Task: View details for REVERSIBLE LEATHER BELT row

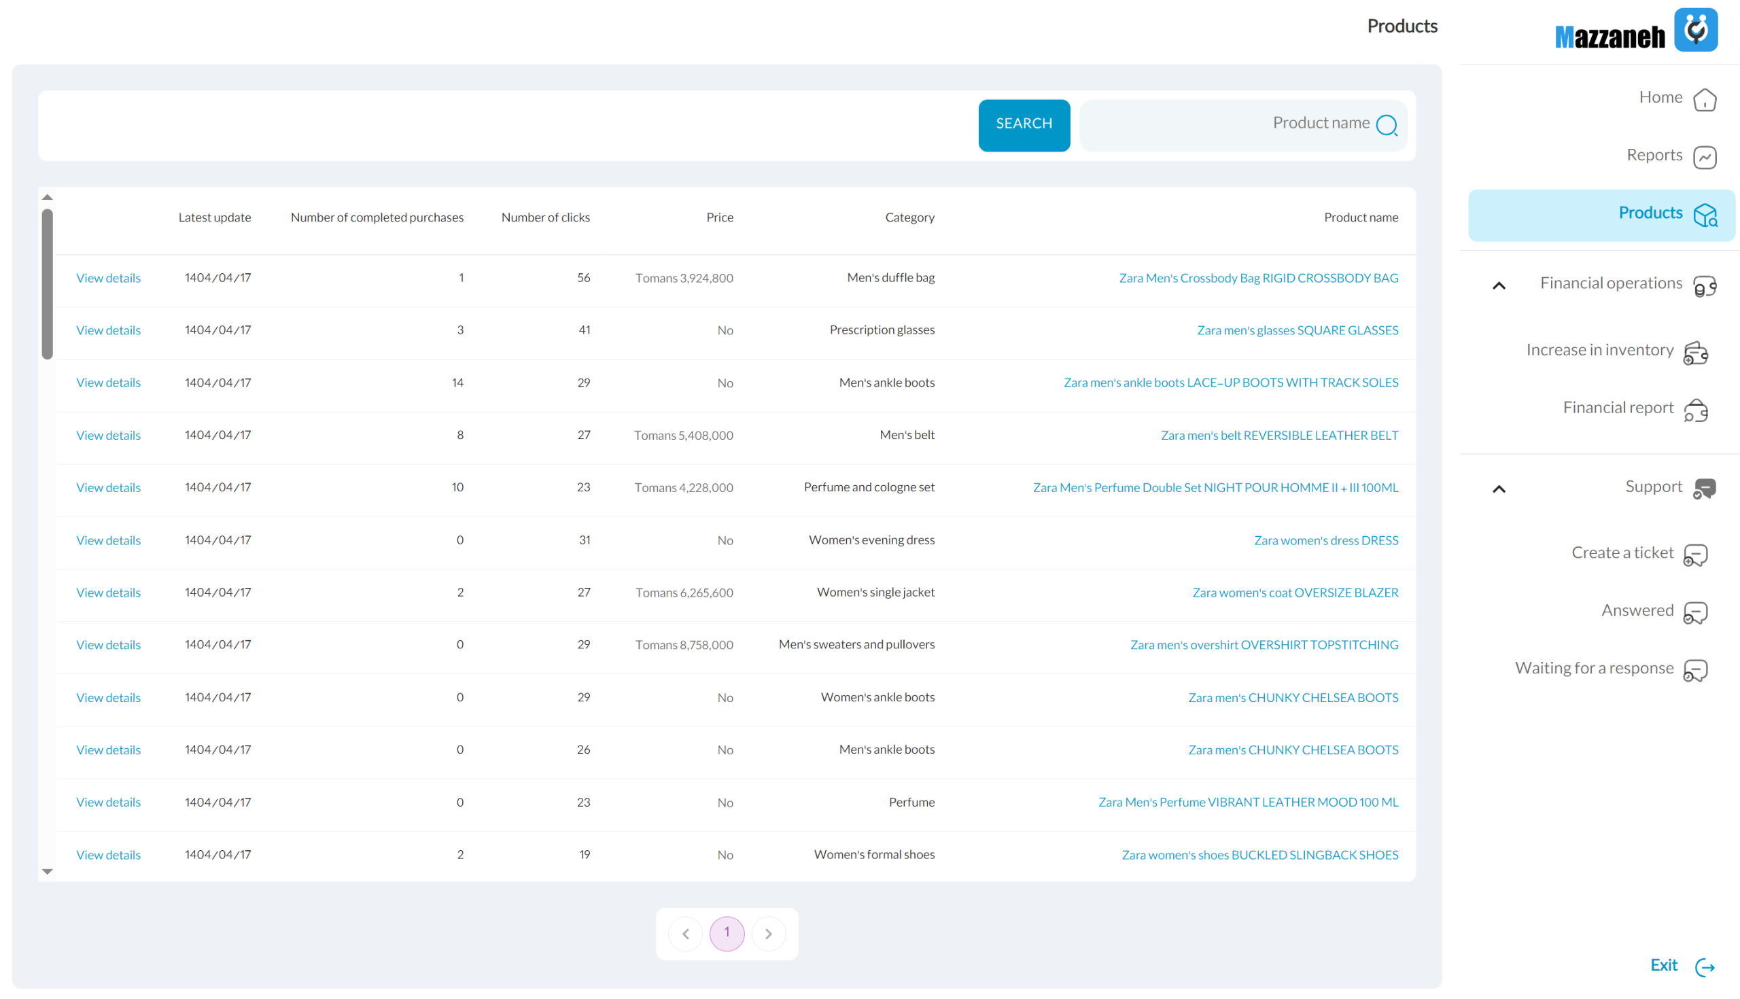Action: (108, 435)
